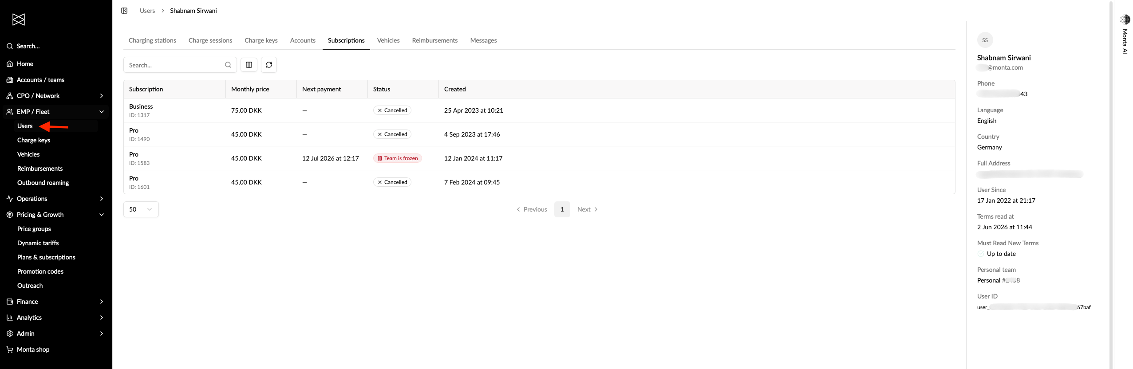Select the Business subscription row ID 1317
This screenshot has width=1133, height=369.
coord(539,110)
